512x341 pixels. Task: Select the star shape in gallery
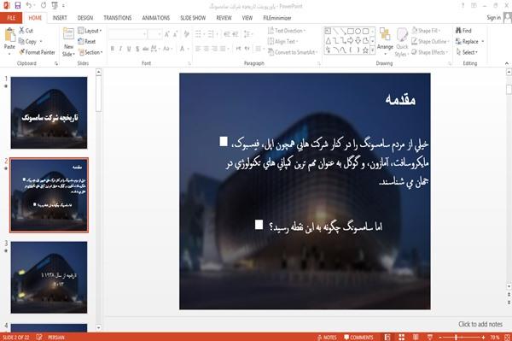click(366, 50)
